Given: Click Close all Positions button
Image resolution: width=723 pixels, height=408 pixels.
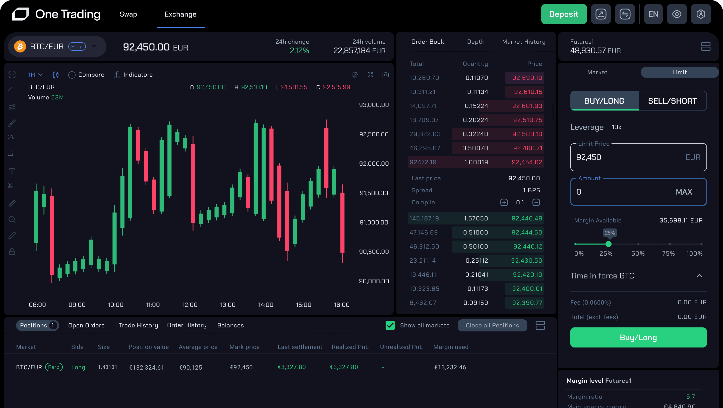Looking at the screenshot, I should (x=492, y=325).
